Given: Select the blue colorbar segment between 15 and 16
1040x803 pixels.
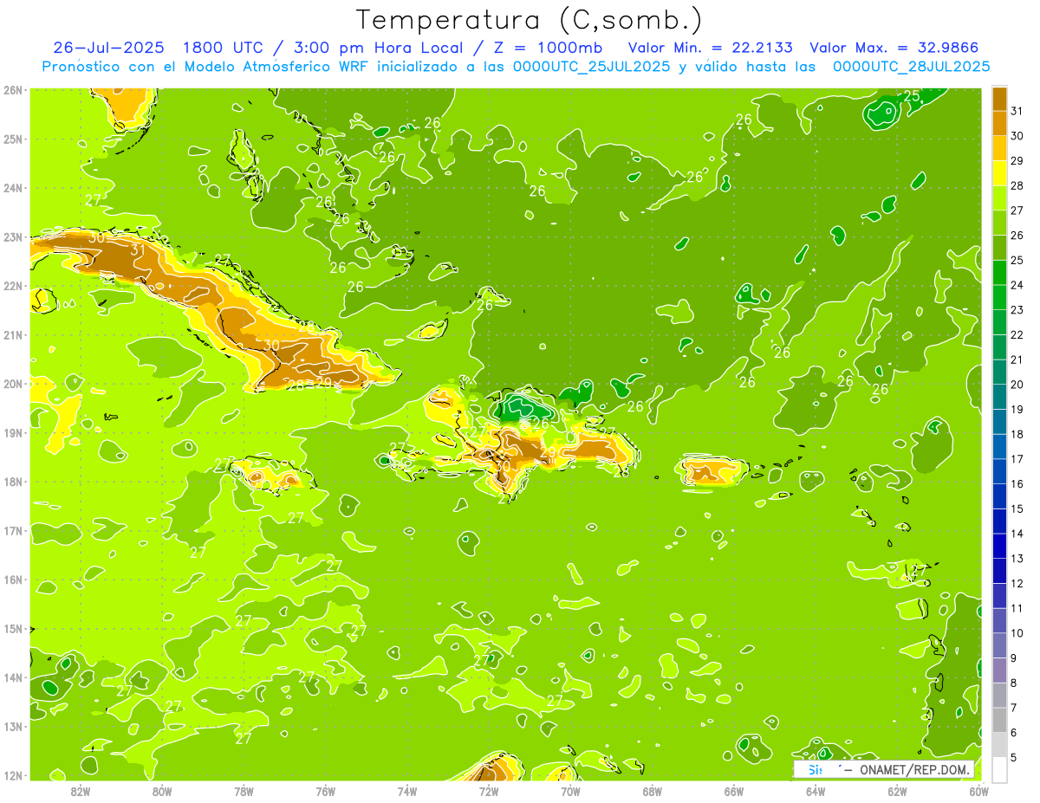Looking at the screenshot, I should [x=1000, y=496].
